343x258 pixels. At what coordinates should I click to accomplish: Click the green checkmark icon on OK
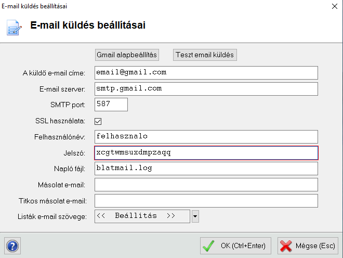point(209,246)
